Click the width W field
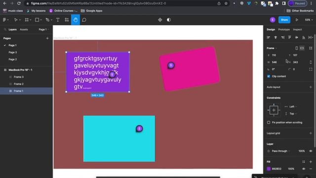The width and height of the screenshot is (316, 178). coord(276,62)
